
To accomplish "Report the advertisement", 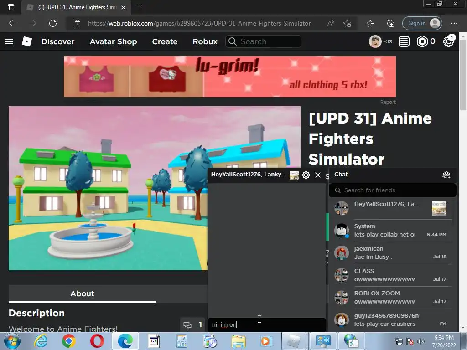I will click(x=388, y=102).
